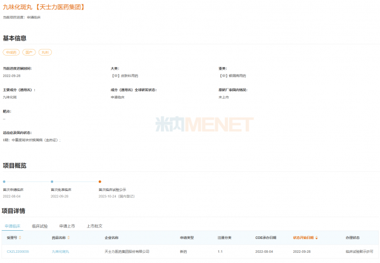The image size is (380, 263).
Task: Click the 中成药 tag badge
Action: click(x=11, y=52)
